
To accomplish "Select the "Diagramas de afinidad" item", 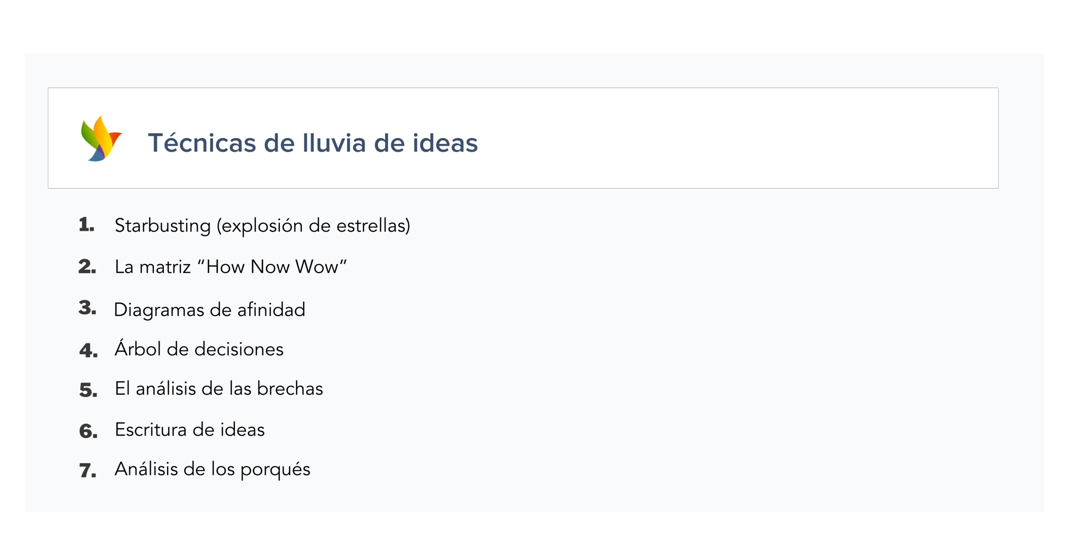I will [210, 310].
